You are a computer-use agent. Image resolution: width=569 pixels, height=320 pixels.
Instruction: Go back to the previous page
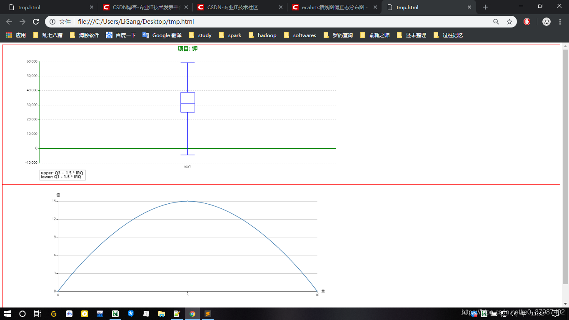tap(9, 22)
